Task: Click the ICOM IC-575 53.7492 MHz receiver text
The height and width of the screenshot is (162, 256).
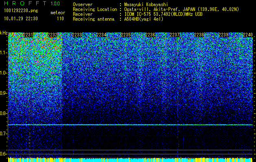Action: (x=164, y=14)
